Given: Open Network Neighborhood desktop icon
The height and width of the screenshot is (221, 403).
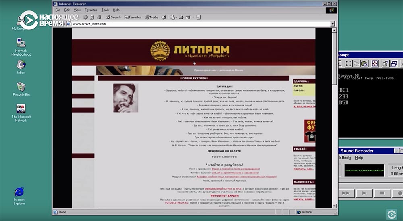Looking at the screenshot, I should tap(21, 46).
